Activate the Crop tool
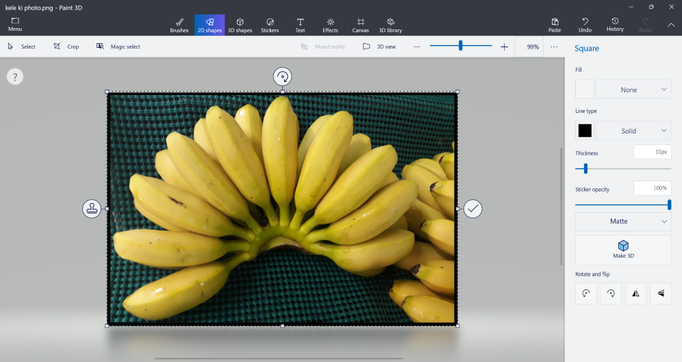Screen dimensions: 682x362 (66, 47)
